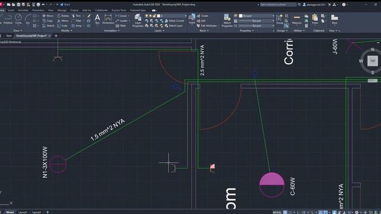Screen dimensions: 381x214
Task: Click the search keyword input field
Action: 278,5
